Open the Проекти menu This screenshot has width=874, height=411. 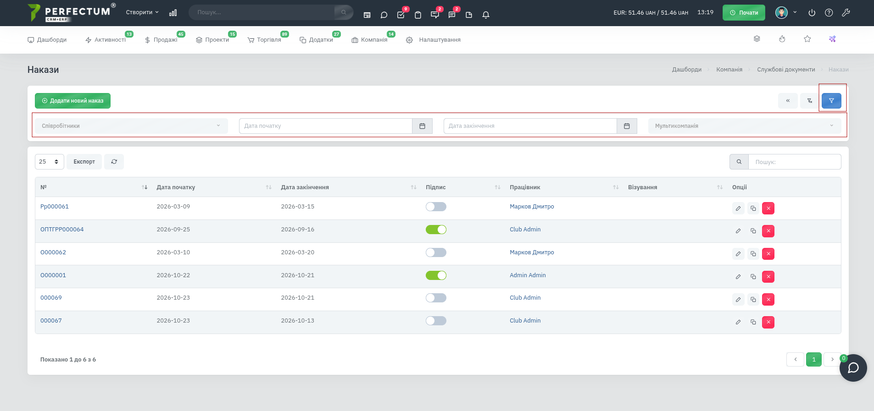212,40
